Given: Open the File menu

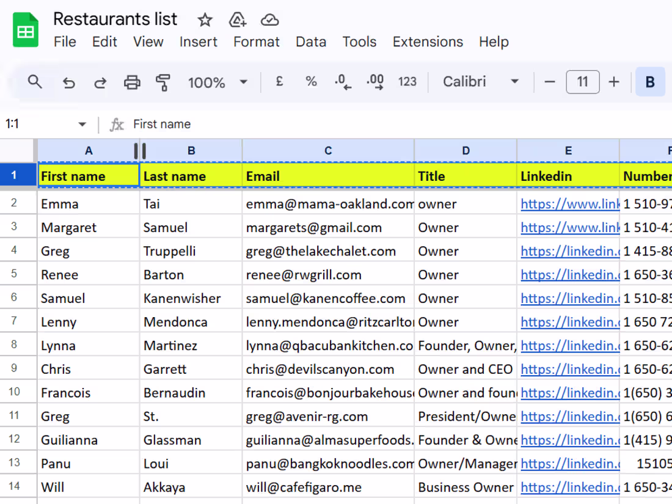Looking at the screenshot, I should pyautogui.click(x=65, y=42).
